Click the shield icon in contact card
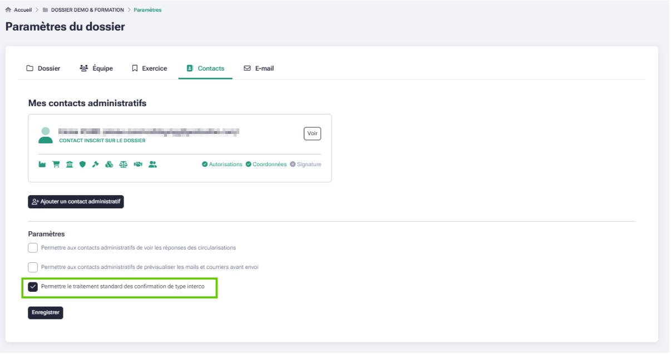Screen dimensions: 671x354 pyautogui.click(x=82, y=164)
